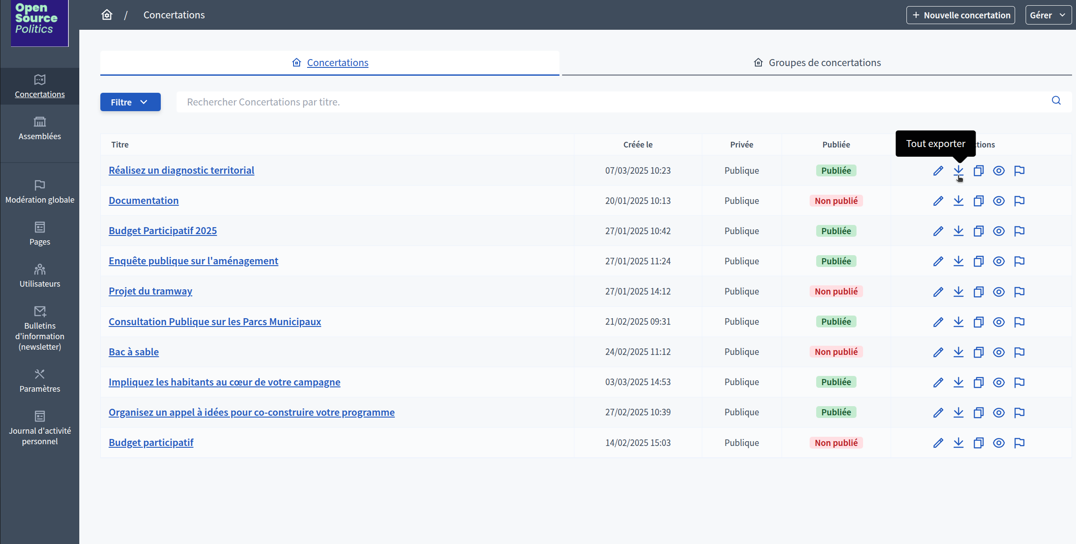1076x544 pixels.
Task: Export all for Budget Participatif 2025
Action: [959, 231]
